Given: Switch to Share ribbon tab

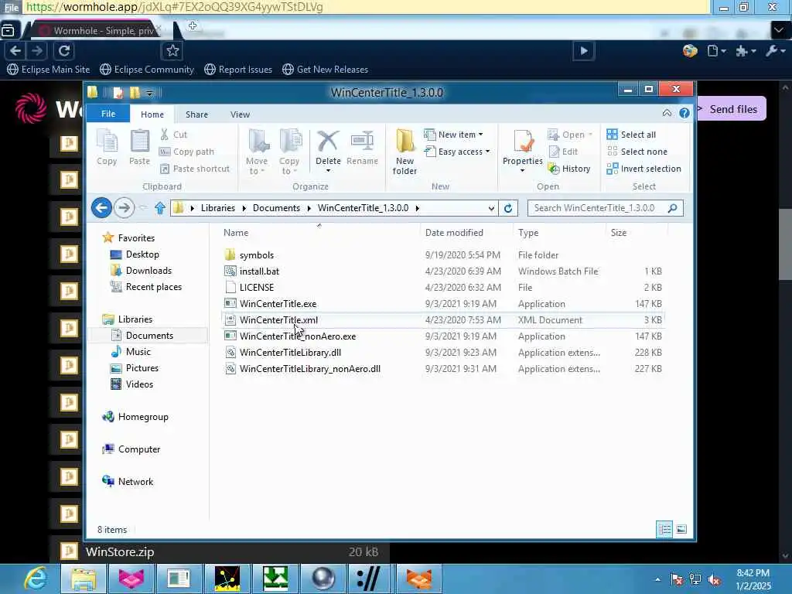Looking at the screenshot, I should click(196, 114).
